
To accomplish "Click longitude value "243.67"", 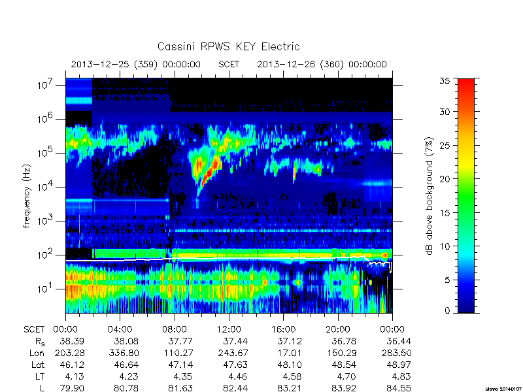I will click(233, 353).
